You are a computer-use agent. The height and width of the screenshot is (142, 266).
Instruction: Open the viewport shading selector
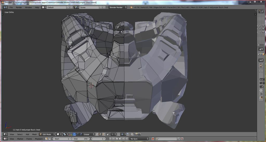coord(59,134)
